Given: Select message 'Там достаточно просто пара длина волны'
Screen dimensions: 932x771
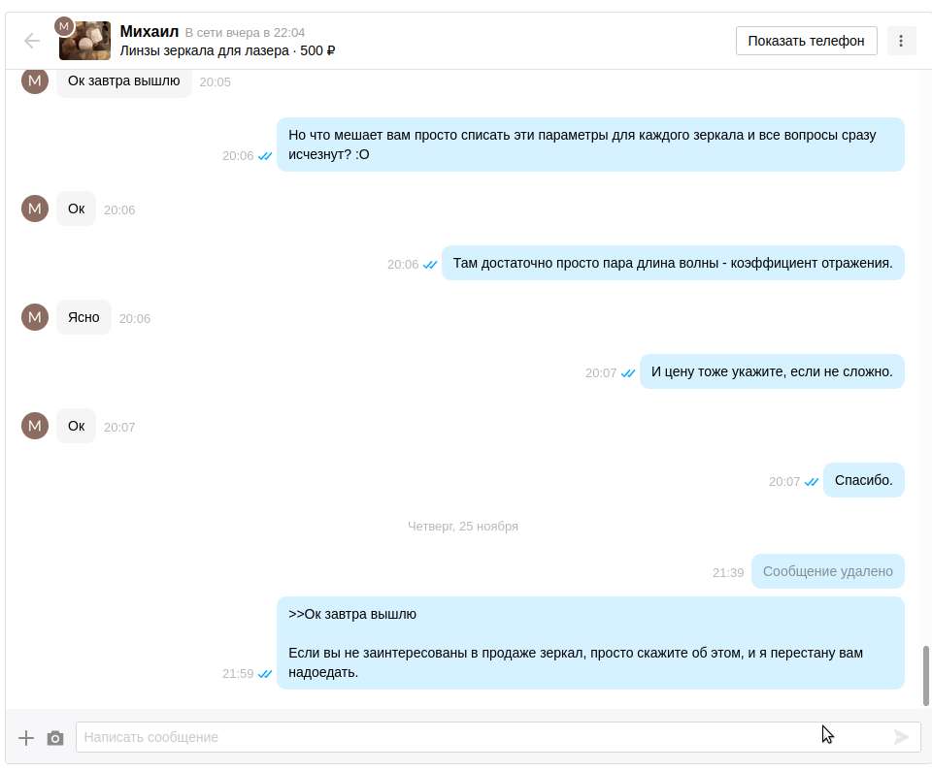Looking at the screenshot, I should 673,263.
